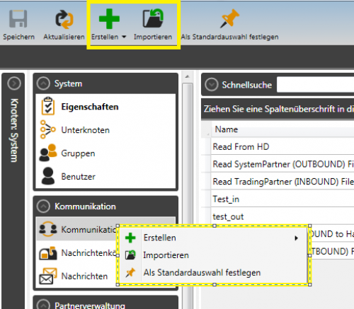Click the Speichern floppy disk icon
354x309 pixels.
18,18
